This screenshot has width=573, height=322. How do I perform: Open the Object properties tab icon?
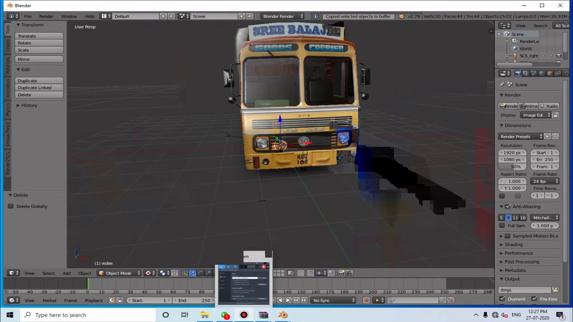pyautogui.click(x=550, y=73)
